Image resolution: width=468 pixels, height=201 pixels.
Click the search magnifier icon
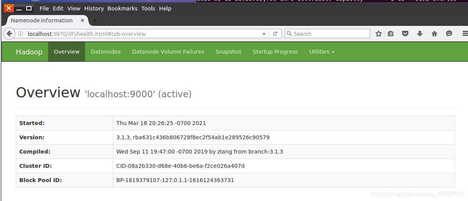[289, 34]
